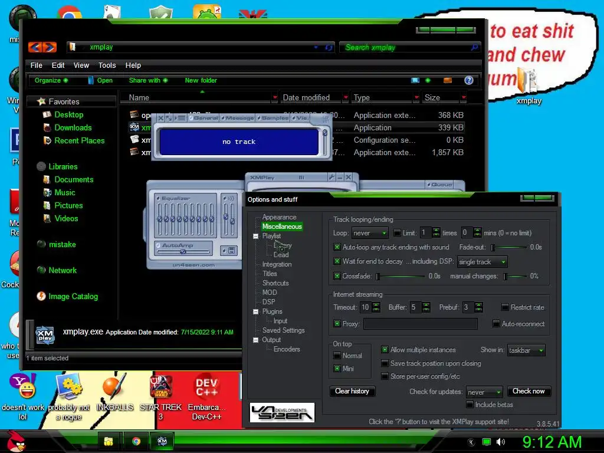Toggle the Crossfade checkbox

click(337, 276)
